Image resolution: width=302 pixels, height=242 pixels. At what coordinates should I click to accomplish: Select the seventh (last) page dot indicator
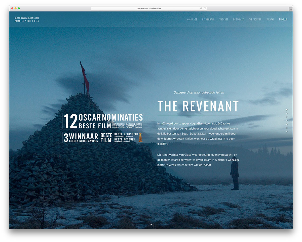point(287,132)
